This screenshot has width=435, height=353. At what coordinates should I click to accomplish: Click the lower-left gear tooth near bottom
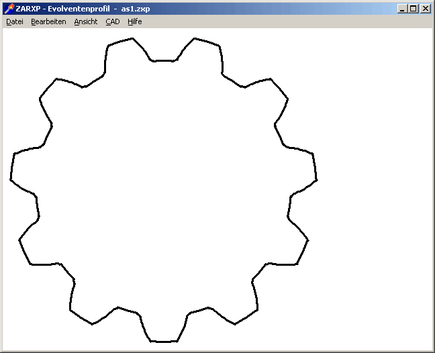(x=82, y=315)
